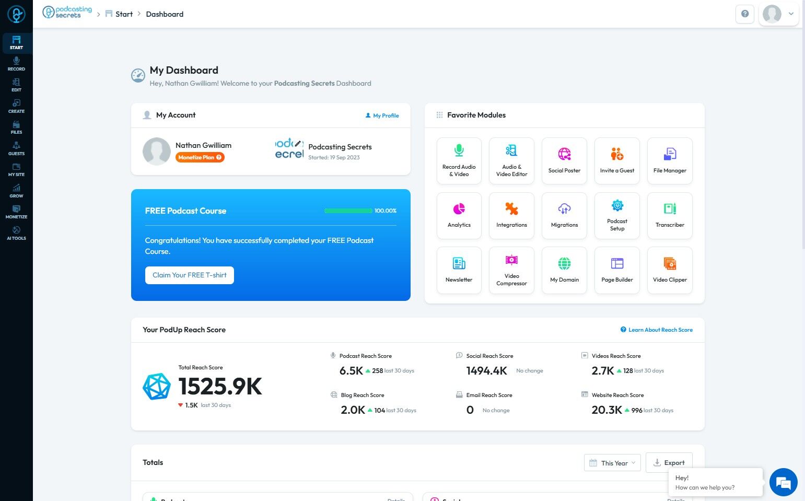Click the FREE Podcast Course progress bar
805x501 pixels.
[x=348, y=211]
